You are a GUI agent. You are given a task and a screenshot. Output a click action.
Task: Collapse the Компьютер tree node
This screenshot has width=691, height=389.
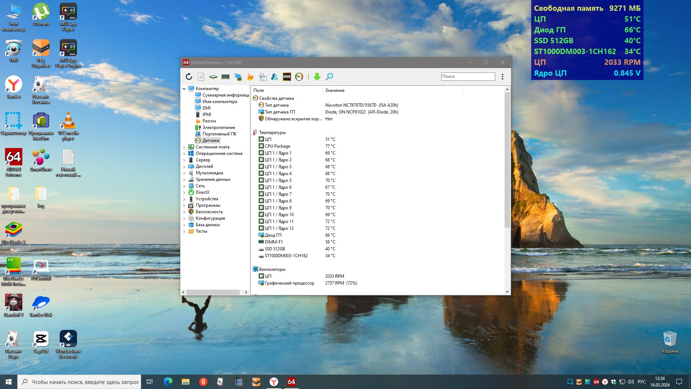(x=184, y=89)
